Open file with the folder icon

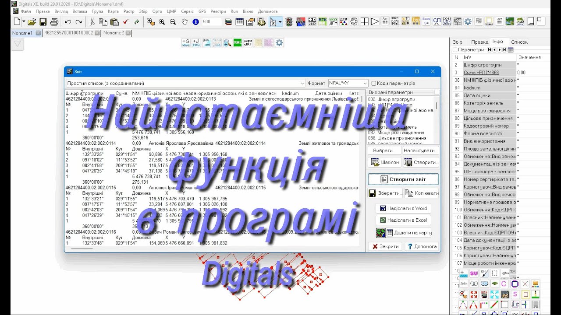click(32, 21)
